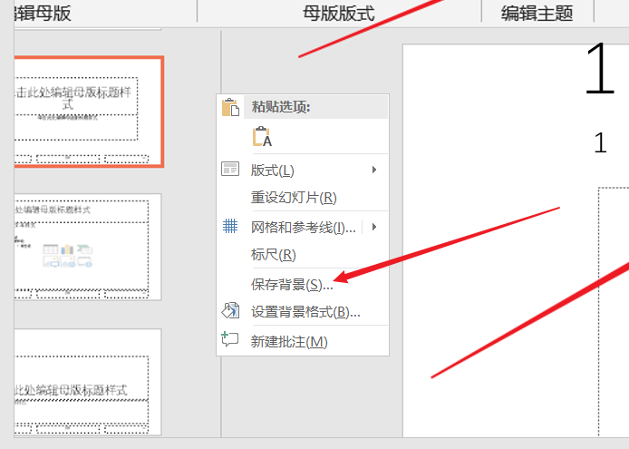This screenshot has width=629, height=449.
Task: Choose Keep Text Only paste icon
Action: [x=262, y=137]
